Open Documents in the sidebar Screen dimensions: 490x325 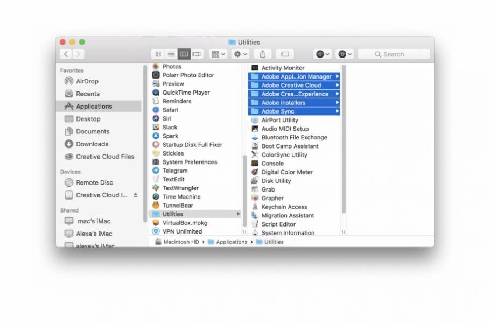pos(99,131)
